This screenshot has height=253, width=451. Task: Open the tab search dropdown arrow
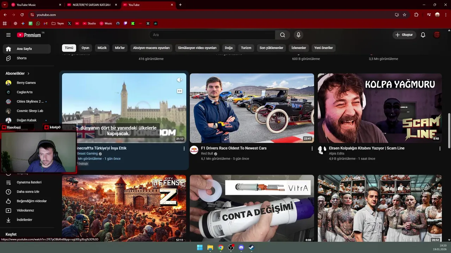coord(5,5)
